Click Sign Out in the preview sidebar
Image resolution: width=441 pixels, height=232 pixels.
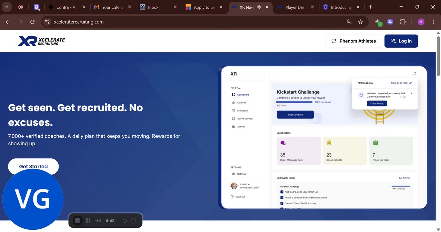(x=238, y=197)
